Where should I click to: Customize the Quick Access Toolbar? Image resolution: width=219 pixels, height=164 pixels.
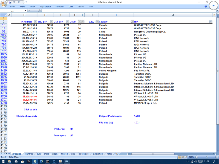tap(26, 2)
